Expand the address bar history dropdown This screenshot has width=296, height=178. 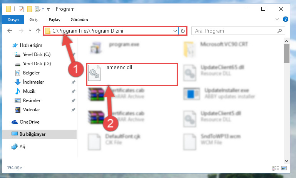click(175, 31)
